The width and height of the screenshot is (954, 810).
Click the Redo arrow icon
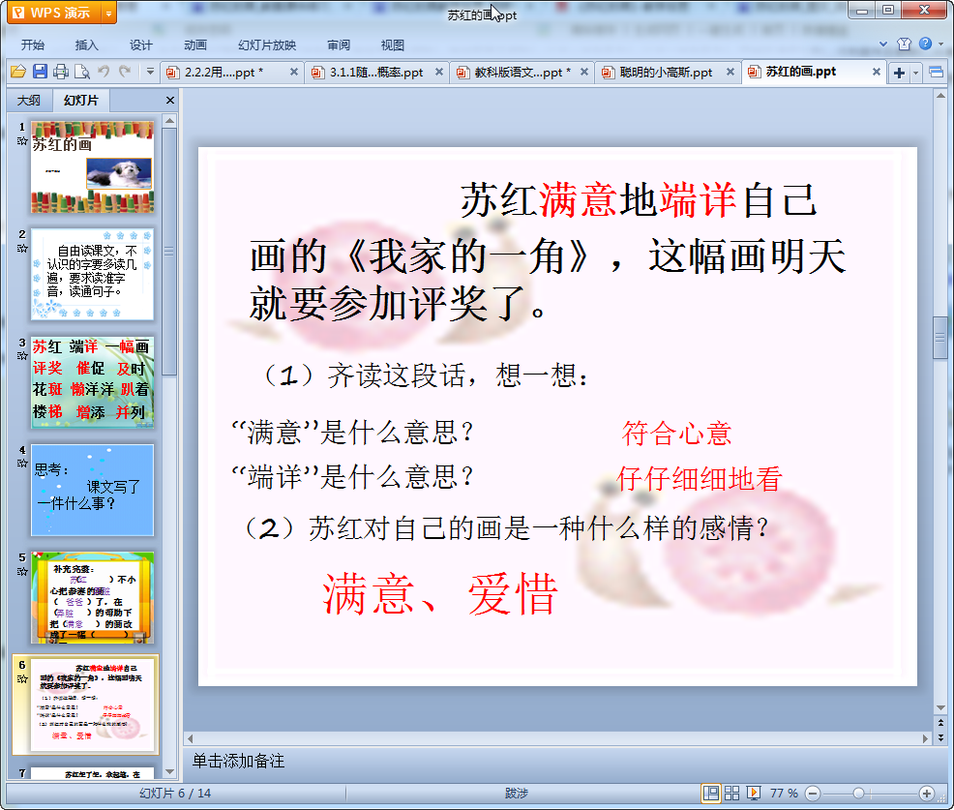coord(125,72)
